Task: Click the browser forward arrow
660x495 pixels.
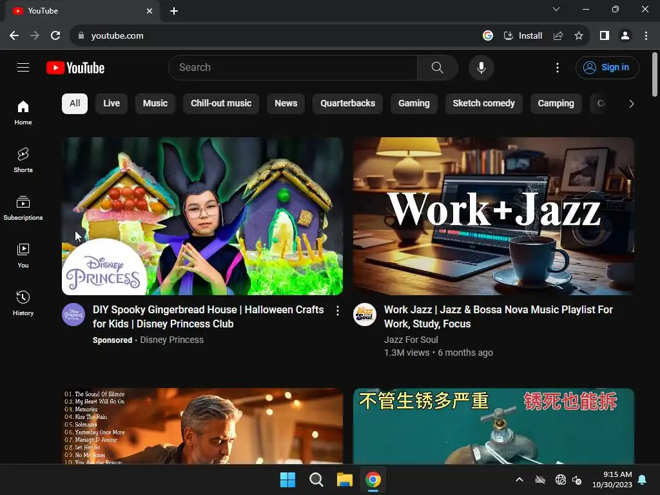Action: (35, 36)
